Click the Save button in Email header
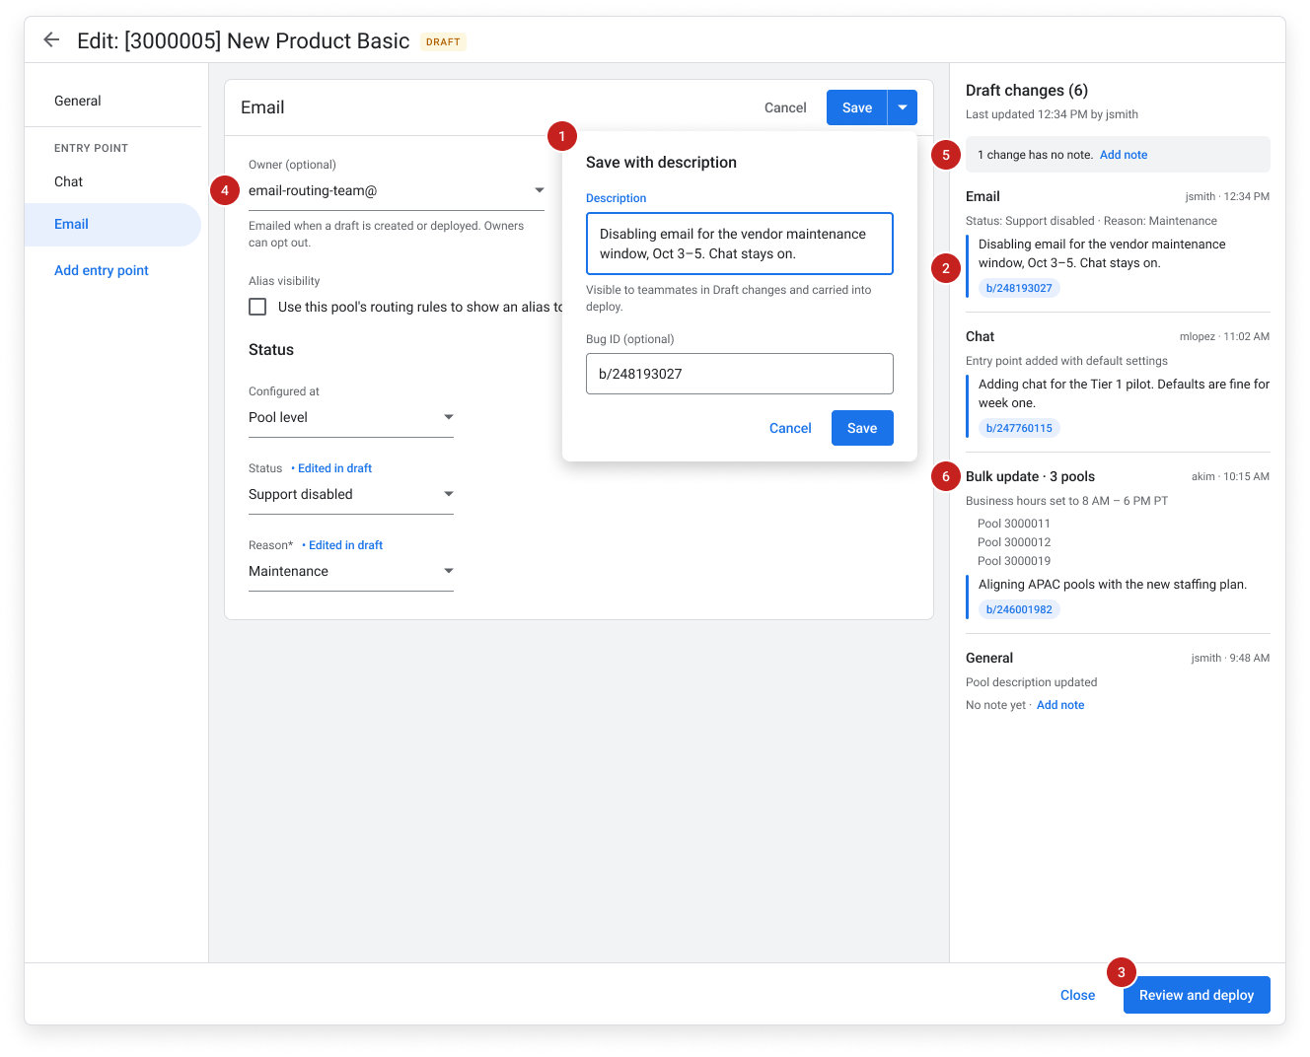This screenshot has height=1057, width=1310. [x=857, y=107]
